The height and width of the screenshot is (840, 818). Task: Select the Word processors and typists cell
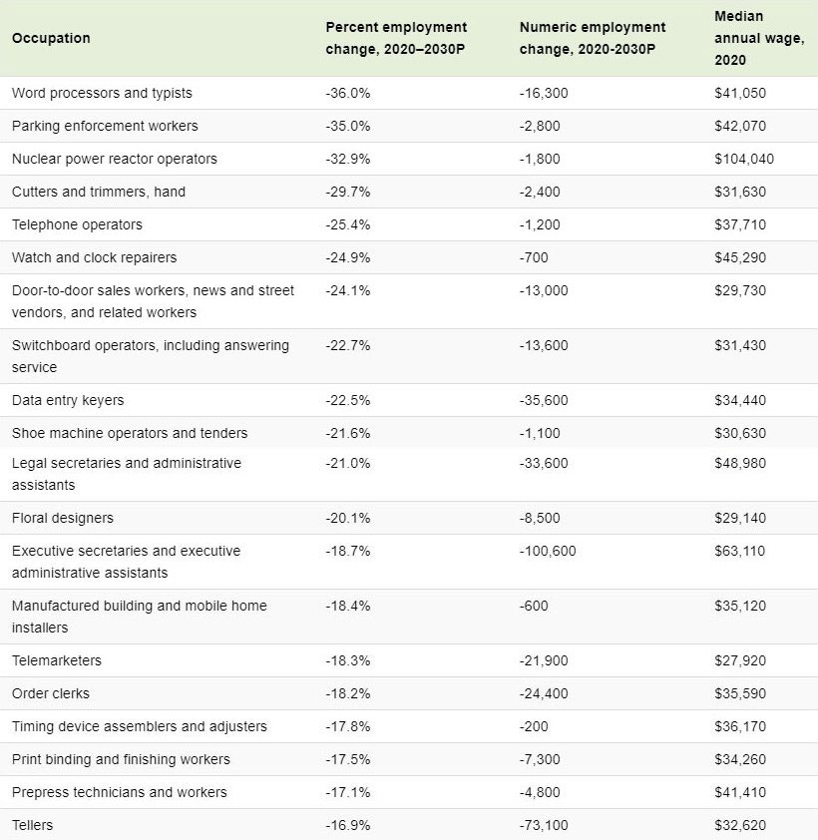point(102,93)
